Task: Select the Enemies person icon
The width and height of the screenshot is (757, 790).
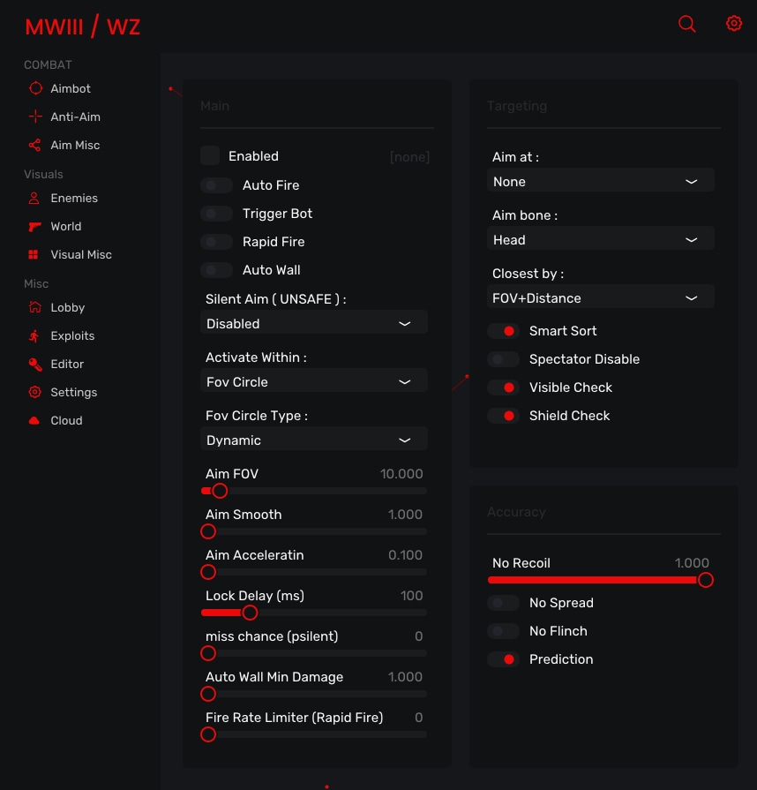Action: [34, 199]
